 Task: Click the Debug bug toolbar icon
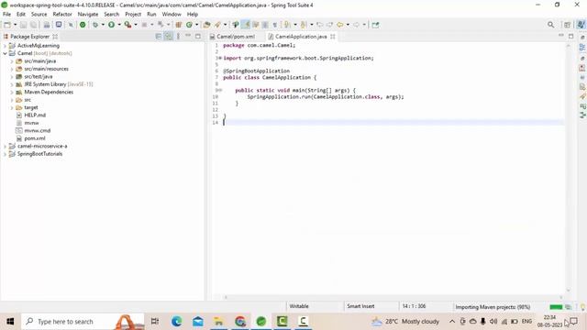[95, 25]
